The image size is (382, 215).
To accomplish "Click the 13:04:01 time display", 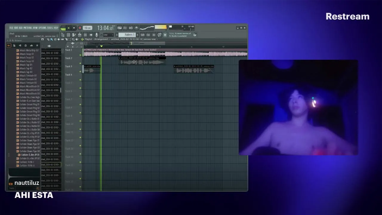I will (106, 28).
